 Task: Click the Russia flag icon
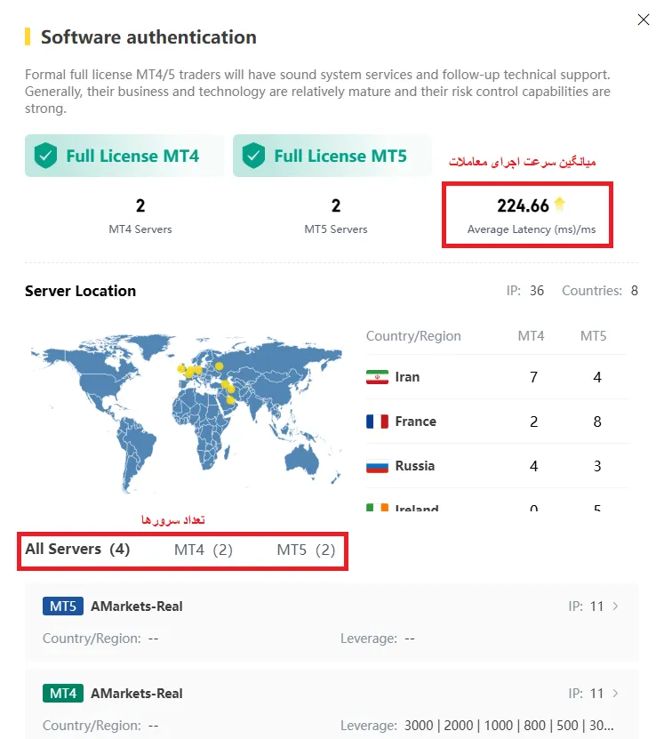coord(377,466)
